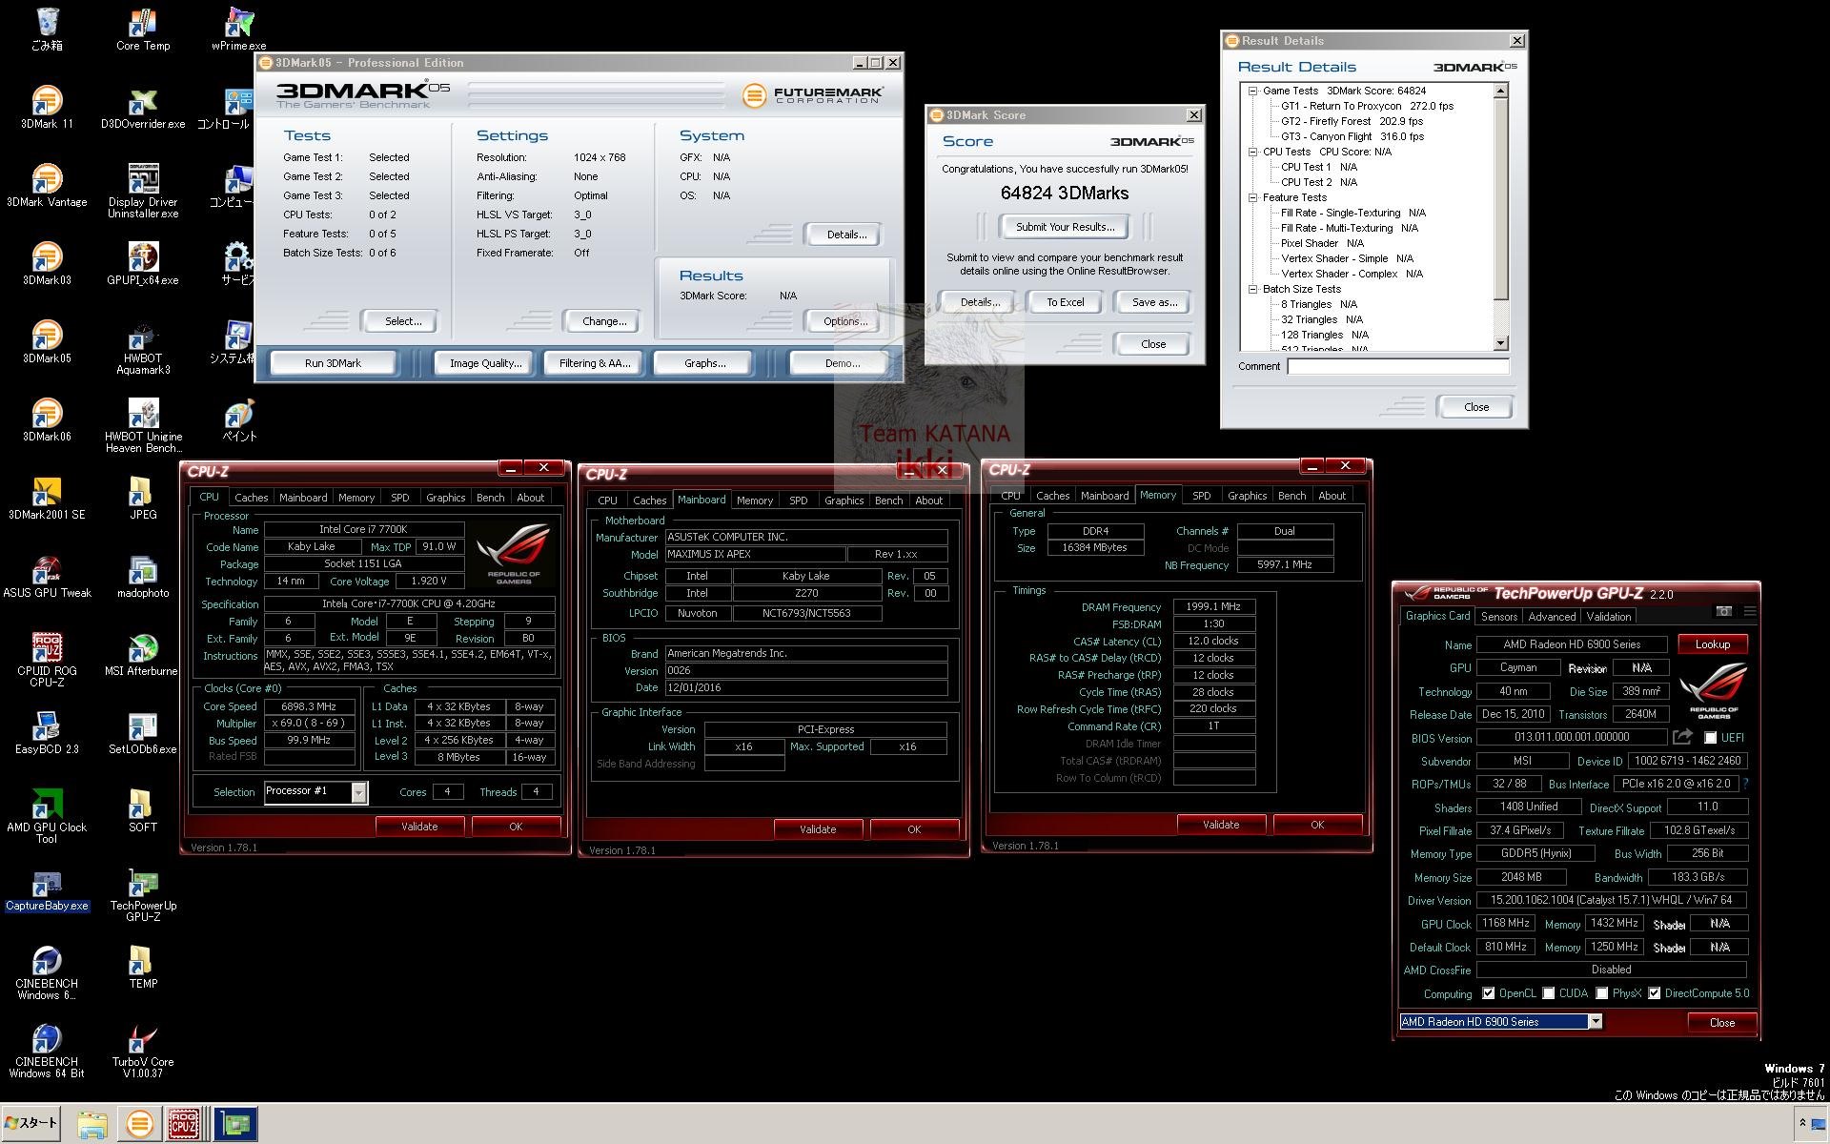Open the SPD tab in the Mainboard CPU-Z window
Image resolution: width=1830 pixels, height=1144 pixels.
click(798, 500)
